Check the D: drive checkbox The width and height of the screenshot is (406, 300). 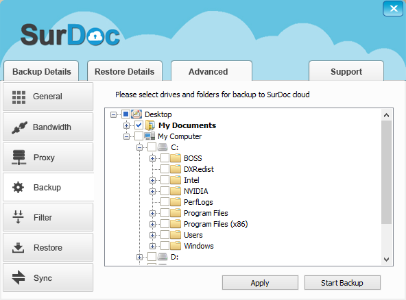tap(152, 257)
